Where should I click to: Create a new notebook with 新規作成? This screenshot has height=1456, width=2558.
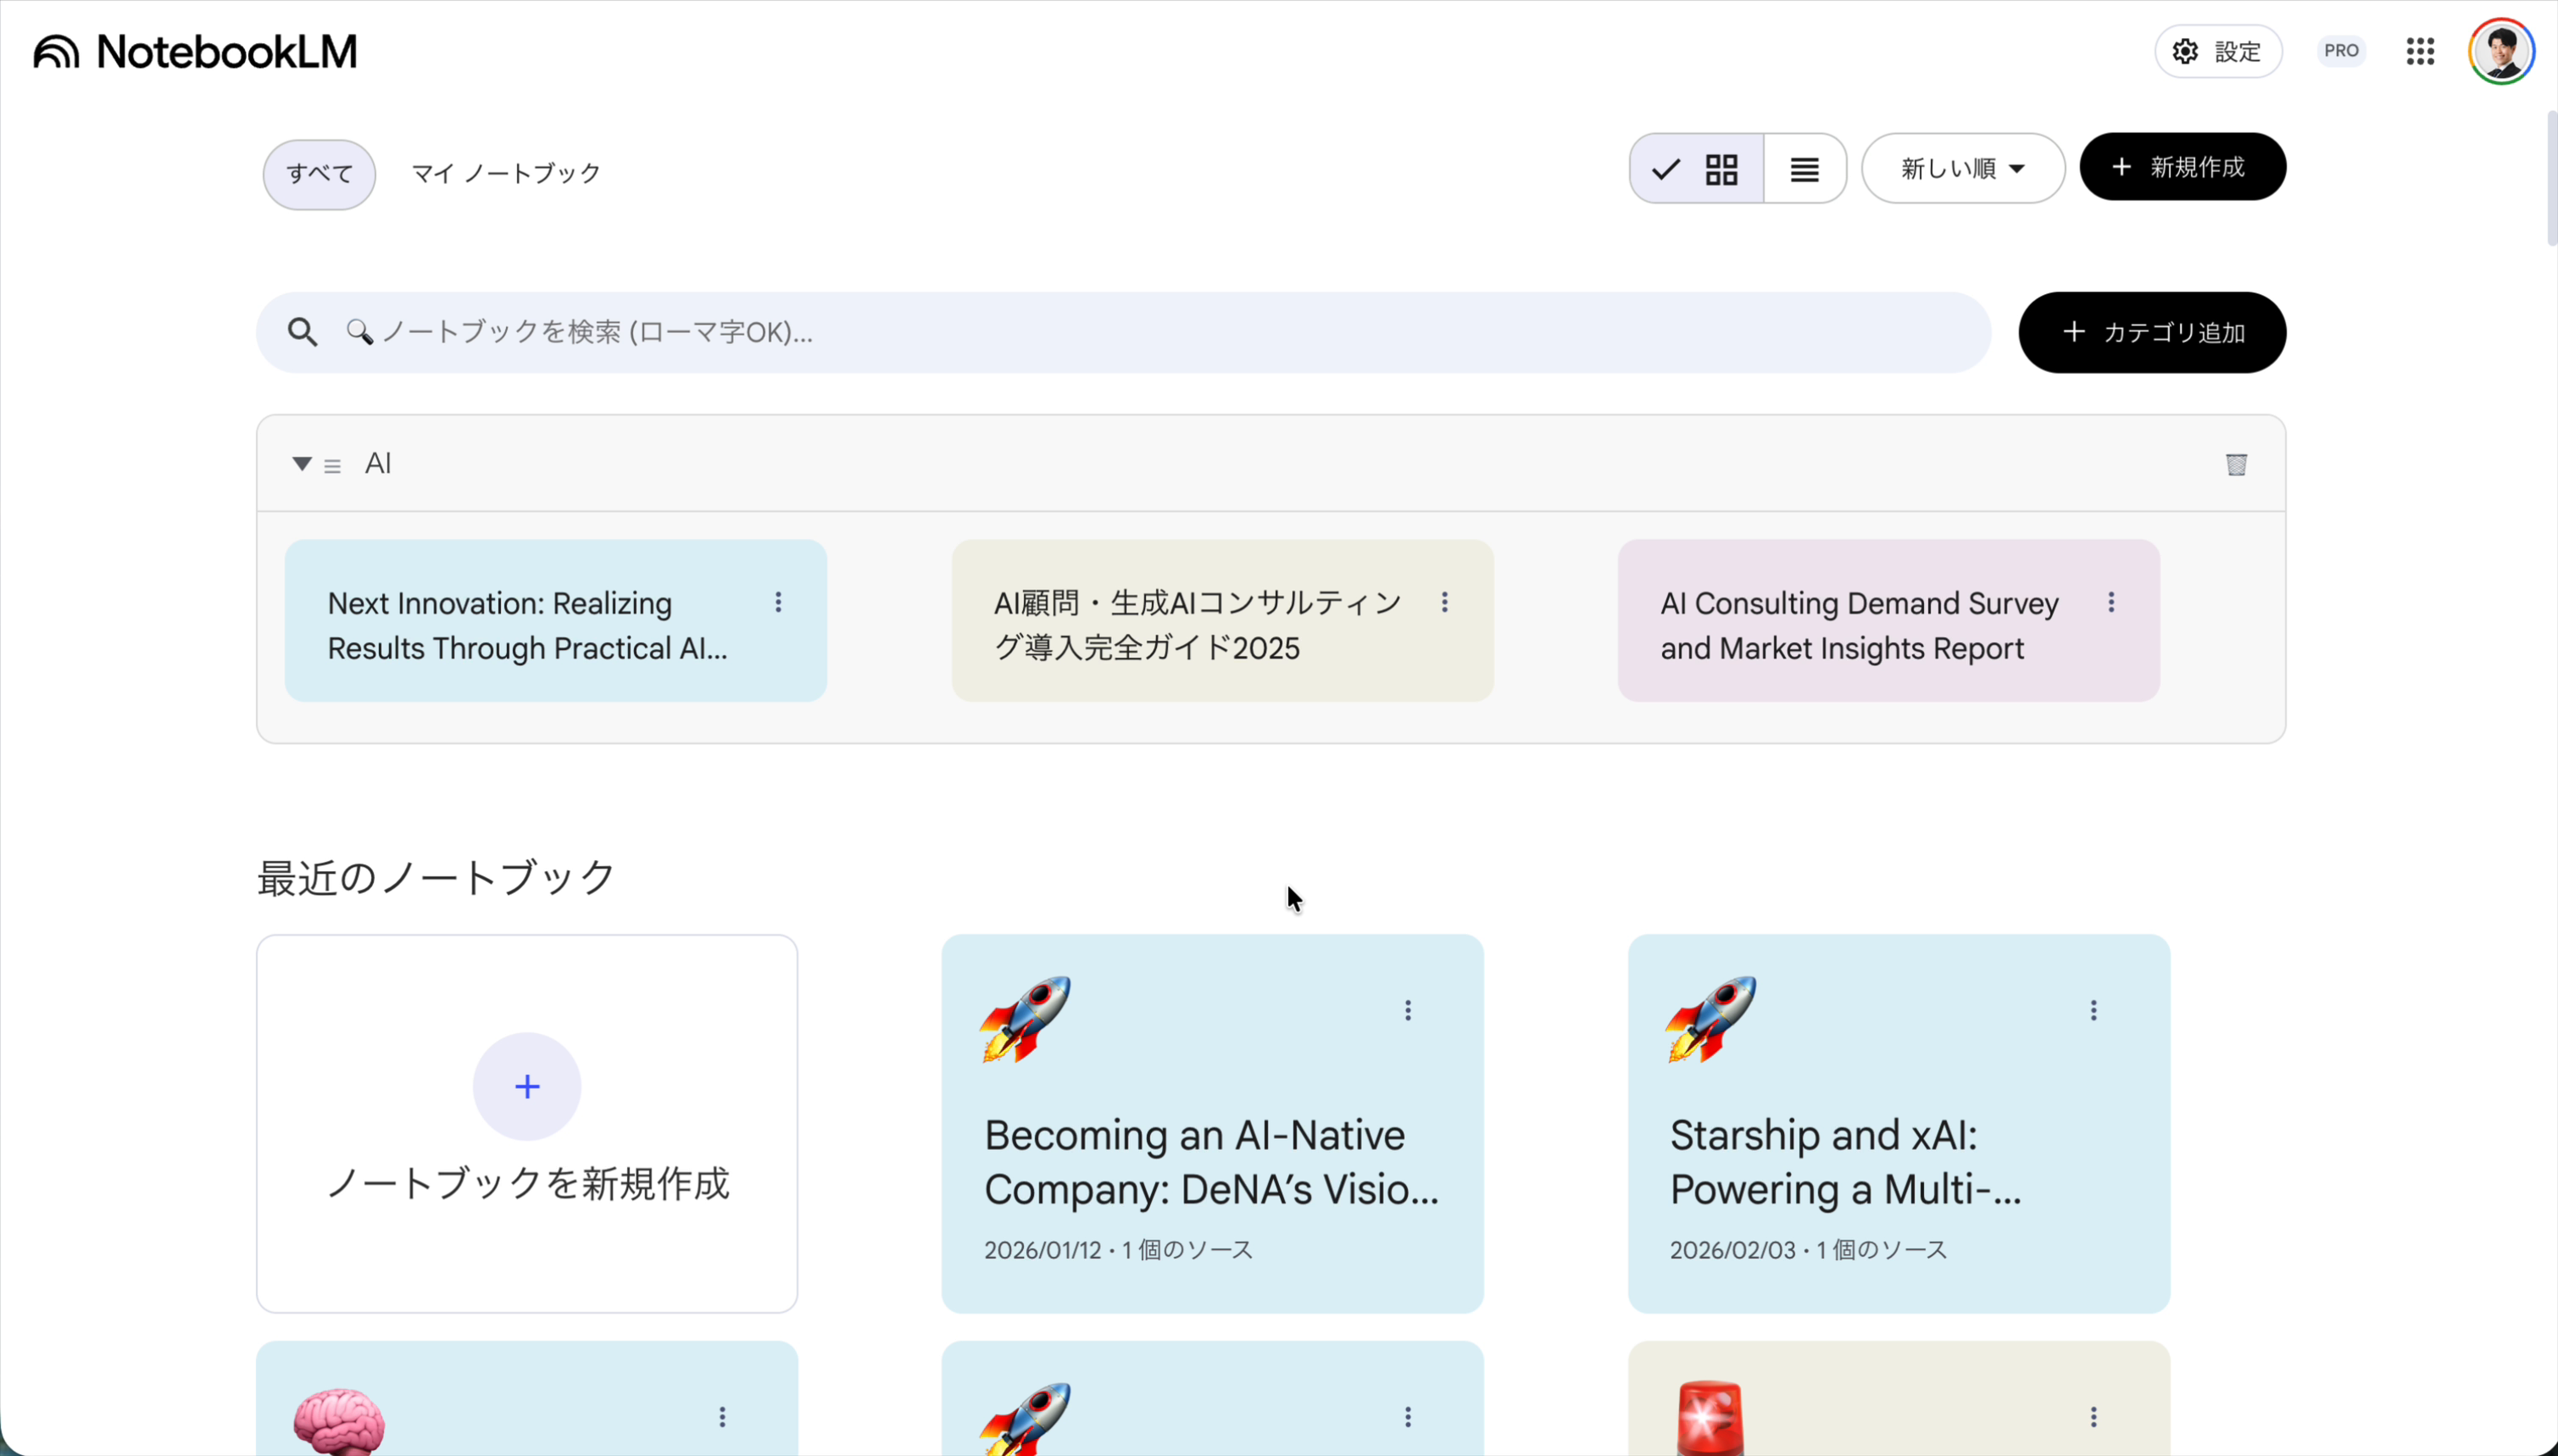tap(2182, 167)
